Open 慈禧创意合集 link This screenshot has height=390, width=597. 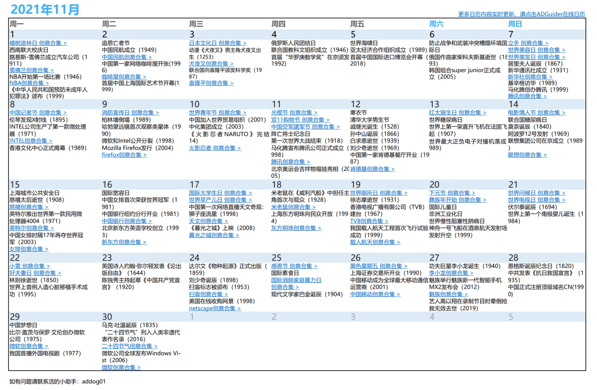click(29, 207)
